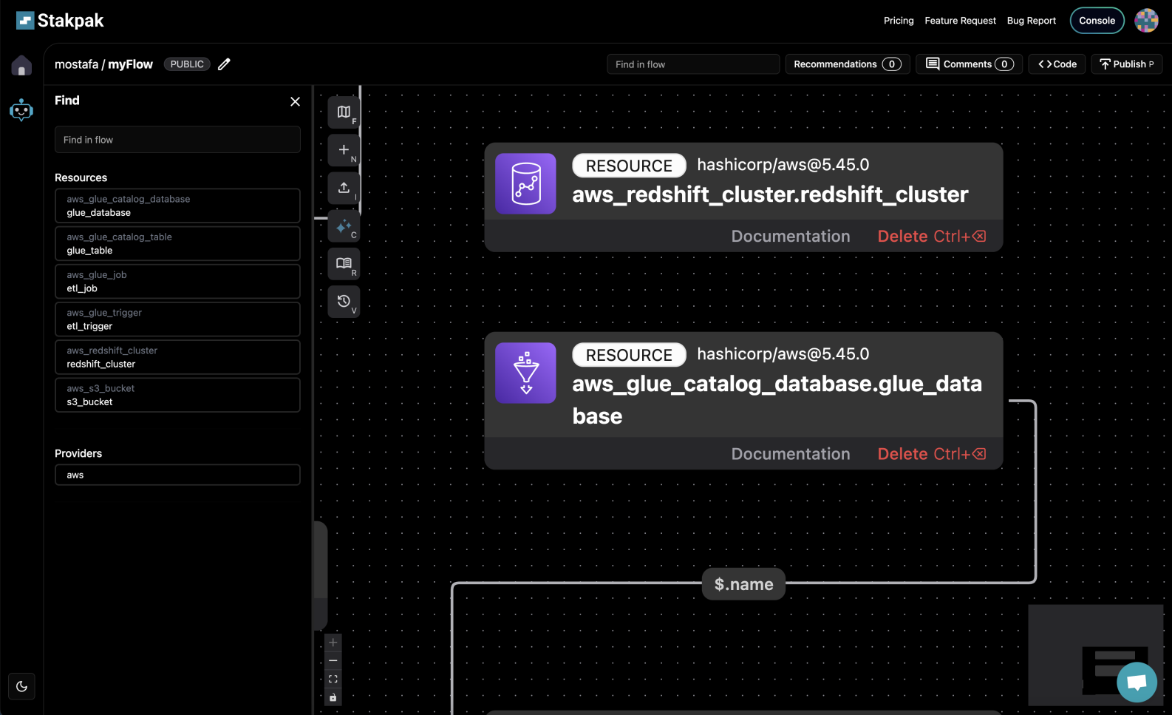Click the upload icon in canvas toolbar
This screenshot has height=715, width=1172.
point(344,188)
